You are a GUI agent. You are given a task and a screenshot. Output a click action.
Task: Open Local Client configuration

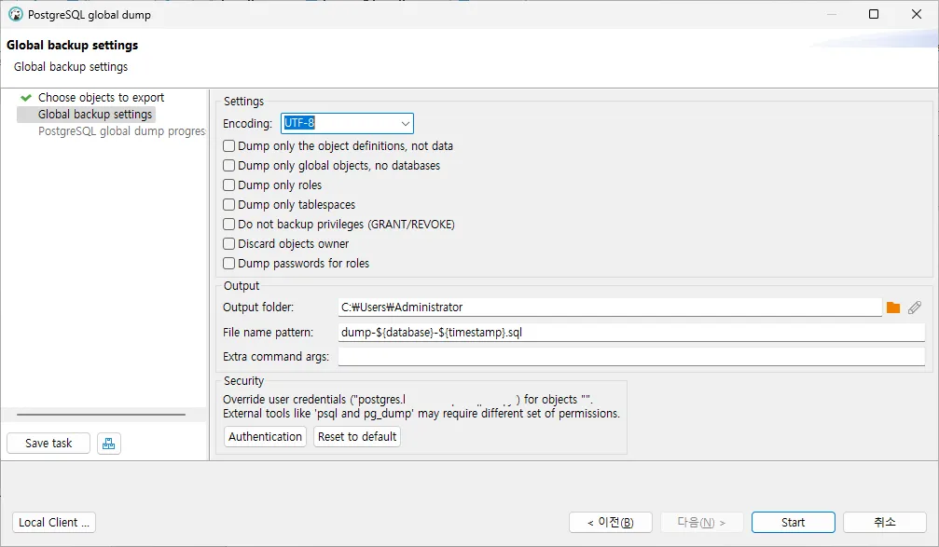53,522
